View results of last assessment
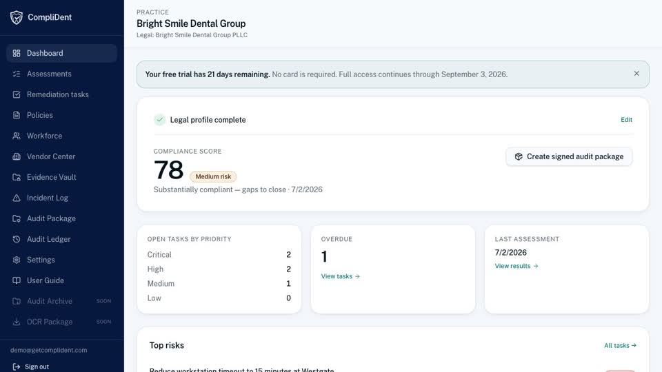 (x=516, y=266)
